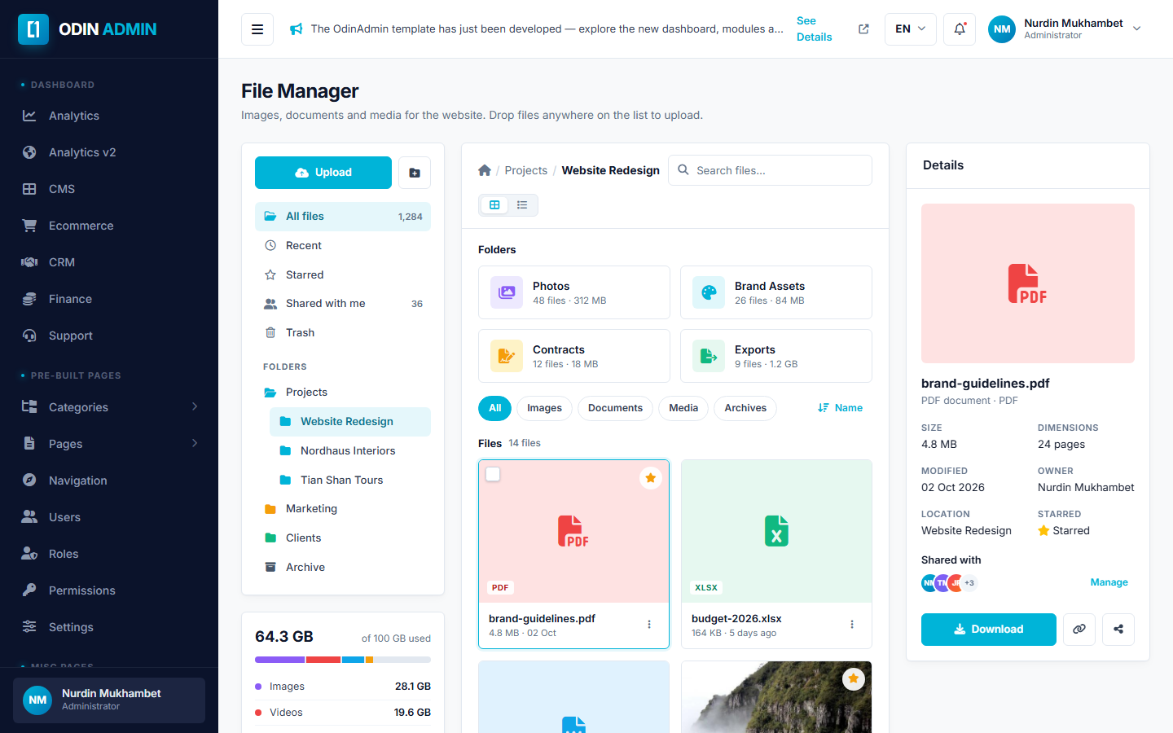
Task: Filter files by Images
Action: [x=544, y=408]
